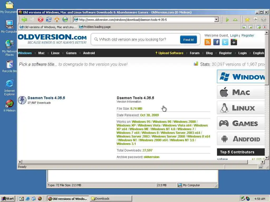Click the Windows 8 x64 compatibility link

pos(199,137)
